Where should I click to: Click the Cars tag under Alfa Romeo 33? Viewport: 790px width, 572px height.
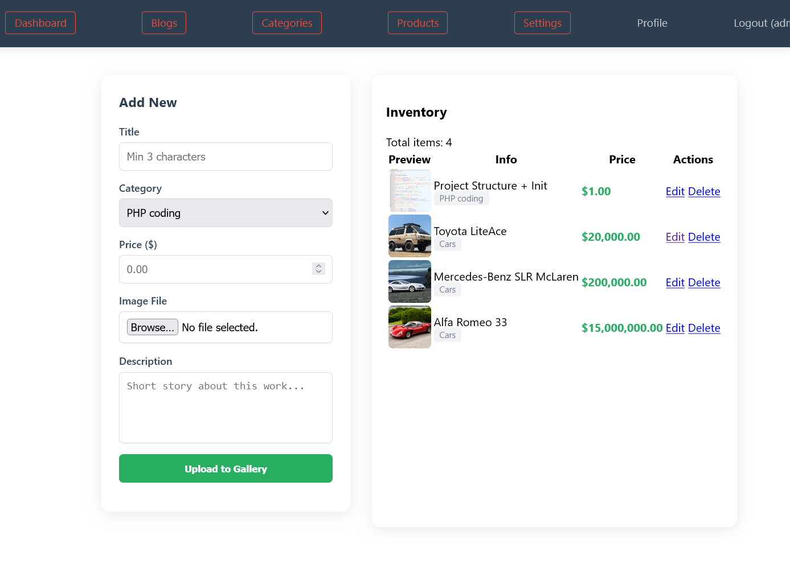click(x=448, y=335)
